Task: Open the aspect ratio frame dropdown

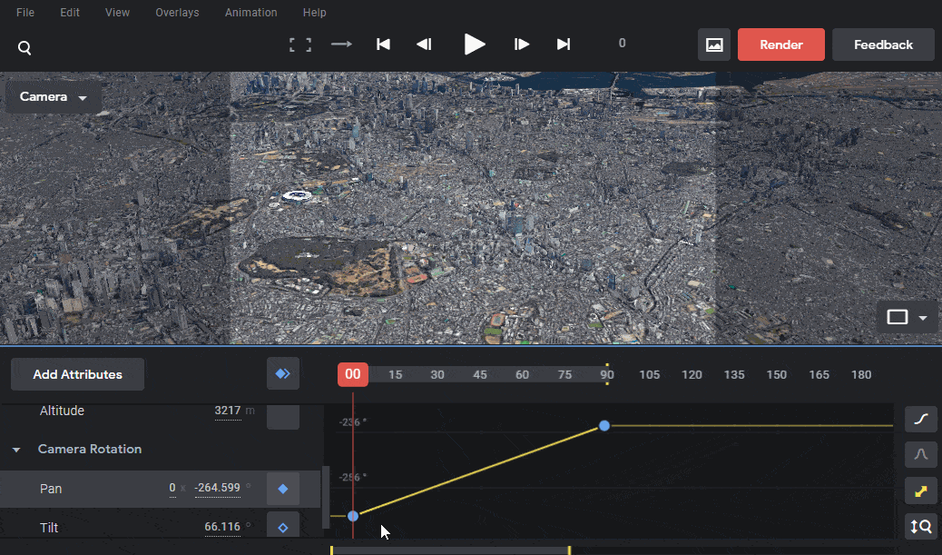Action: coord(907,317)
